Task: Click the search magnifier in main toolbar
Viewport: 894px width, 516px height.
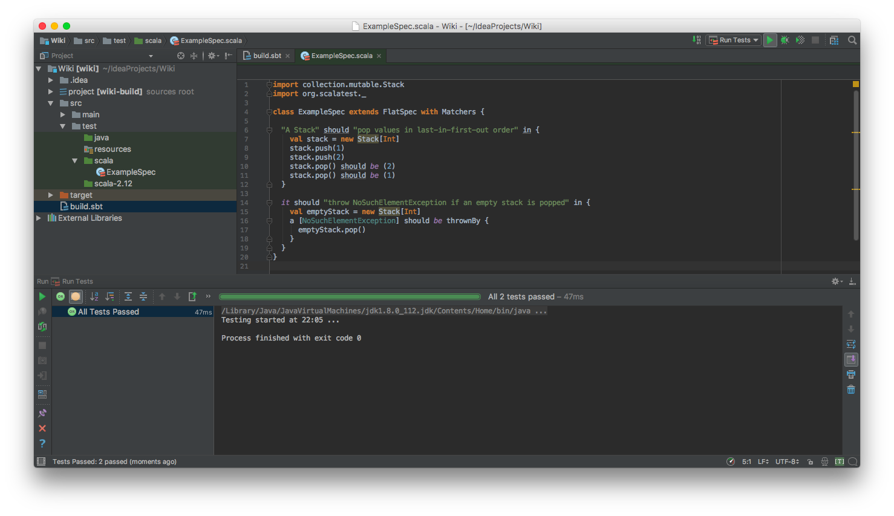Action: (852, 40)
